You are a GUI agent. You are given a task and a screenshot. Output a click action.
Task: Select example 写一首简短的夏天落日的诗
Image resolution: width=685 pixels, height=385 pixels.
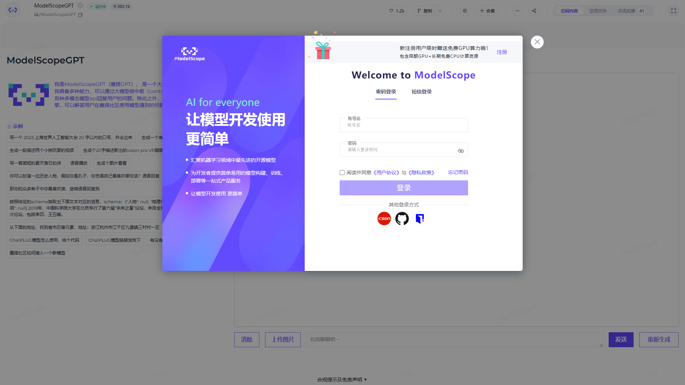point(35,163)
